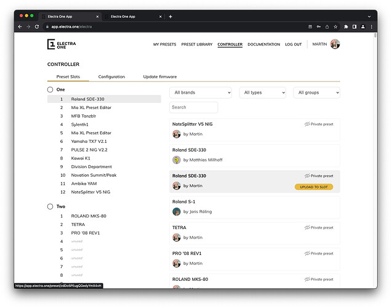Click Martin's avatar on NoteSplitter V5 NIG card

pyautogui.click(x=177, y=134)
